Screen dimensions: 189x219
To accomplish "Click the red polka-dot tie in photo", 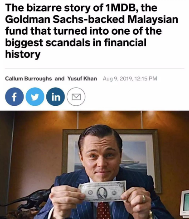I will (x=104, y=211).
